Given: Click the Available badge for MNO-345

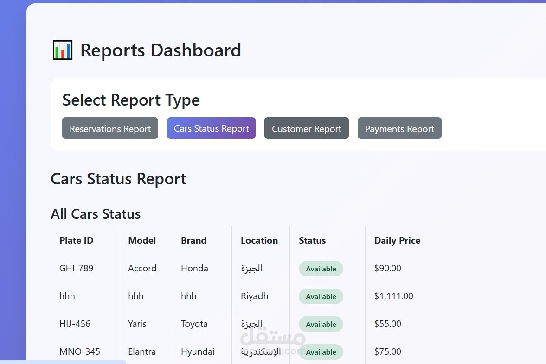Looking at the screenshot, I should click(321, 352).
